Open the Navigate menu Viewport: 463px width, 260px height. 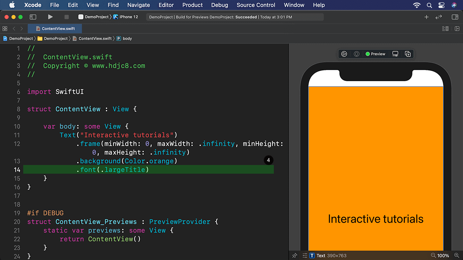click(139, 5)
